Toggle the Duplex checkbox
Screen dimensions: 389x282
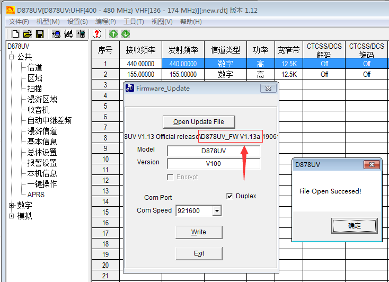229,196
